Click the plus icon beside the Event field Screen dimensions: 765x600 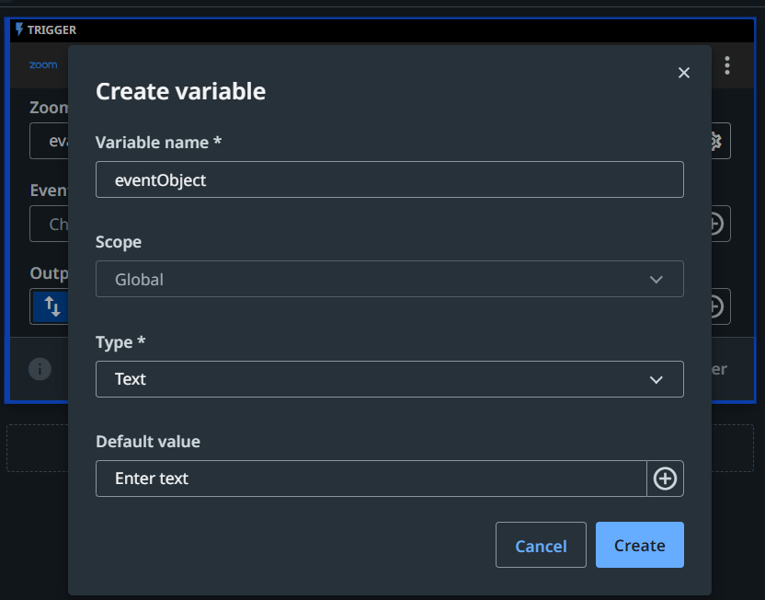[x=715, y=224]
